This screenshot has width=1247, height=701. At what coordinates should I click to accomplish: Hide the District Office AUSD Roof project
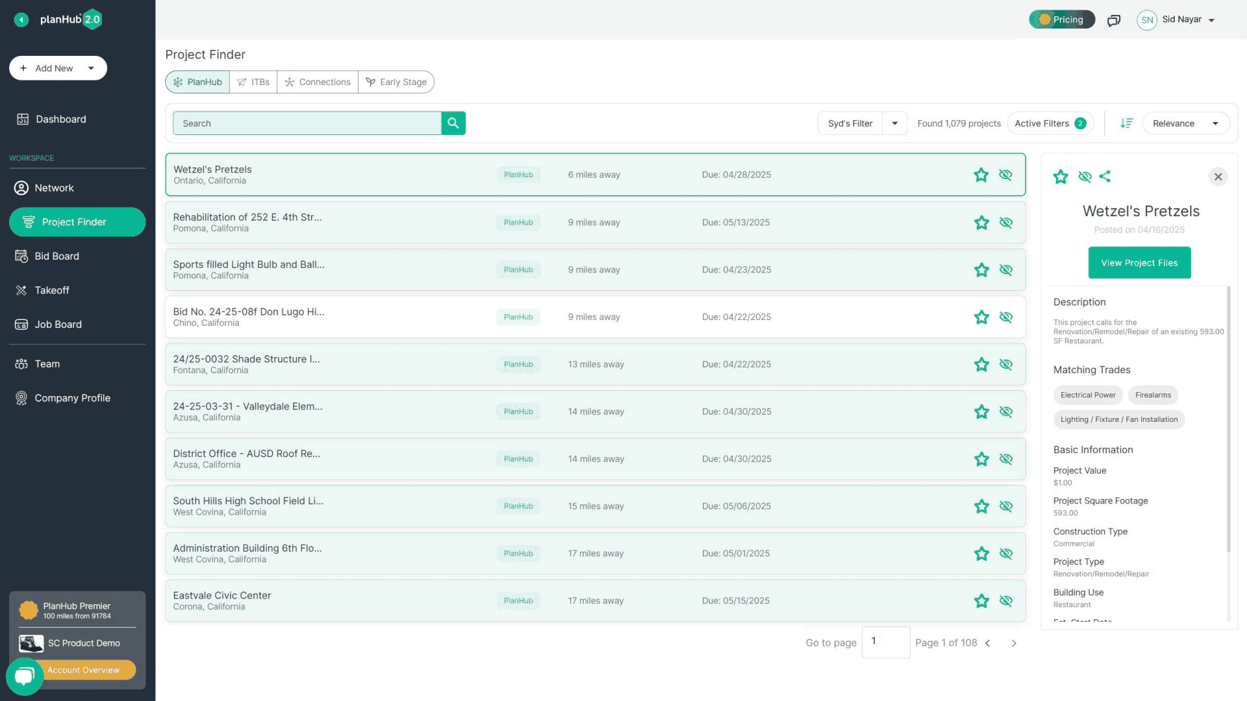click(1006, 459)
